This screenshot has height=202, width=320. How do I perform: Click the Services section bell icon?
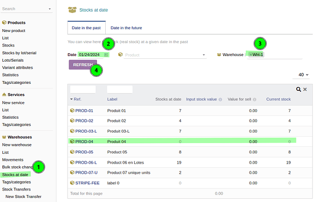pos(4,95)
